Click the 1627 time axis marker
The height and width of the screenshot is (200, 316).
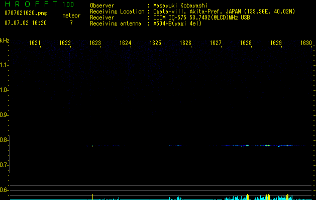[216, 43]
